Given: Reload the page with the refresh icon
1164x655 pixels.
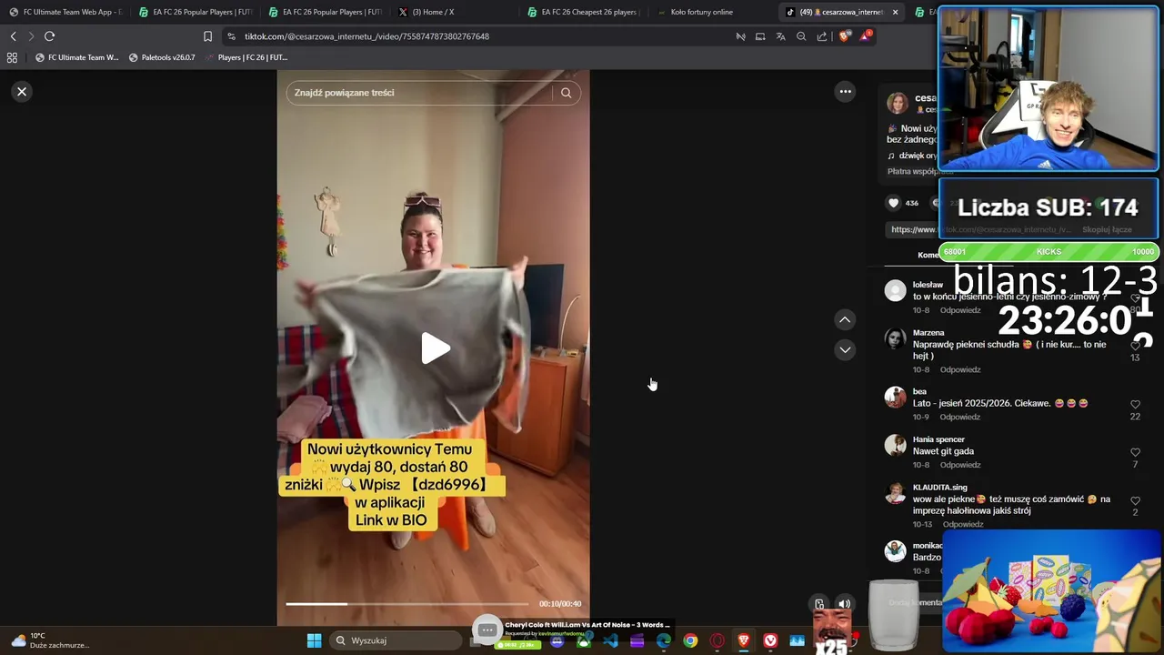Looking at the screenshot, I should [49, 36].
